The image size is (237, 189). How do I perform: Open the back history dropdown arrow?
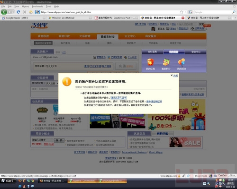13,12
